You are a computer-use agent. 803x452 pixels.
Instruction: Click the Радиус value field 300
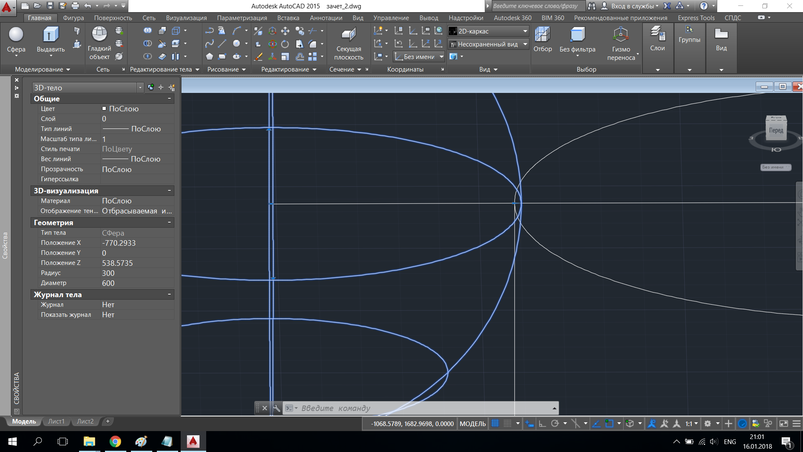click(138, 273)
